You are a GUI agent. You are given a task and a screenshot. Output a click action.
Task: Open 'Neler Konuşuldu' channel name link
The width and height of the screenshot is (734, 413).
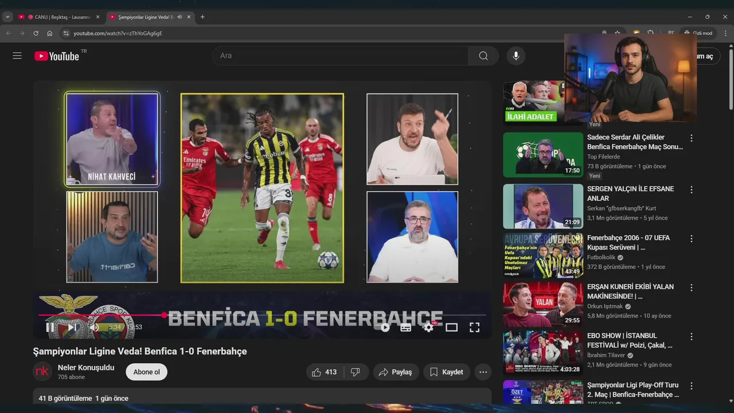tap(86, 367)
